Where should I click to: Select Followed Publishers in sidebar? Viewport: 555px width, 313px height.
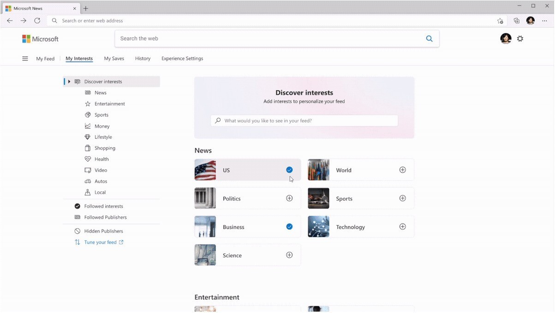point(105,217)
